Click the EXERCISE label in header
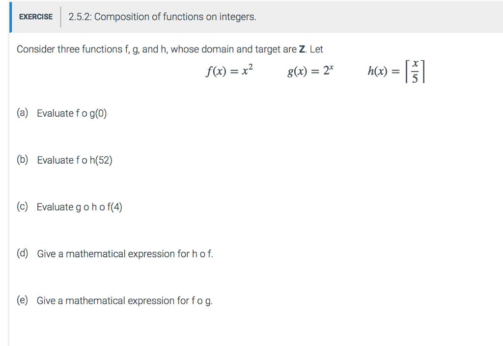The image size is (503, 346). click(35, 17)
